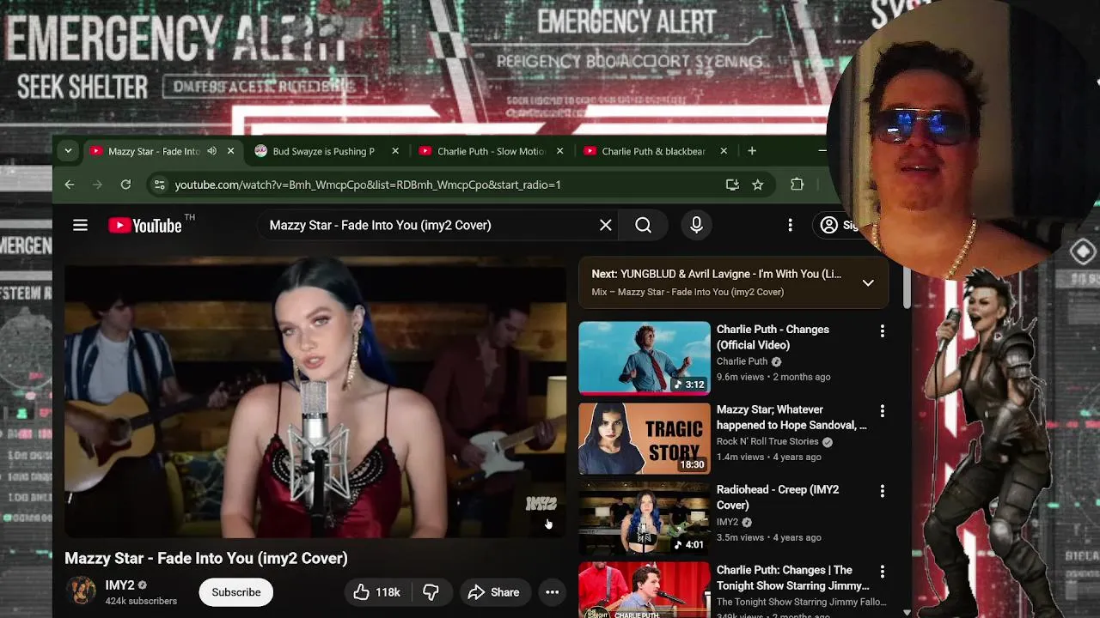The image size is (1100, 618).
Task: Open options for Tonight Show Changes video
Action: (x=882, y=572)
